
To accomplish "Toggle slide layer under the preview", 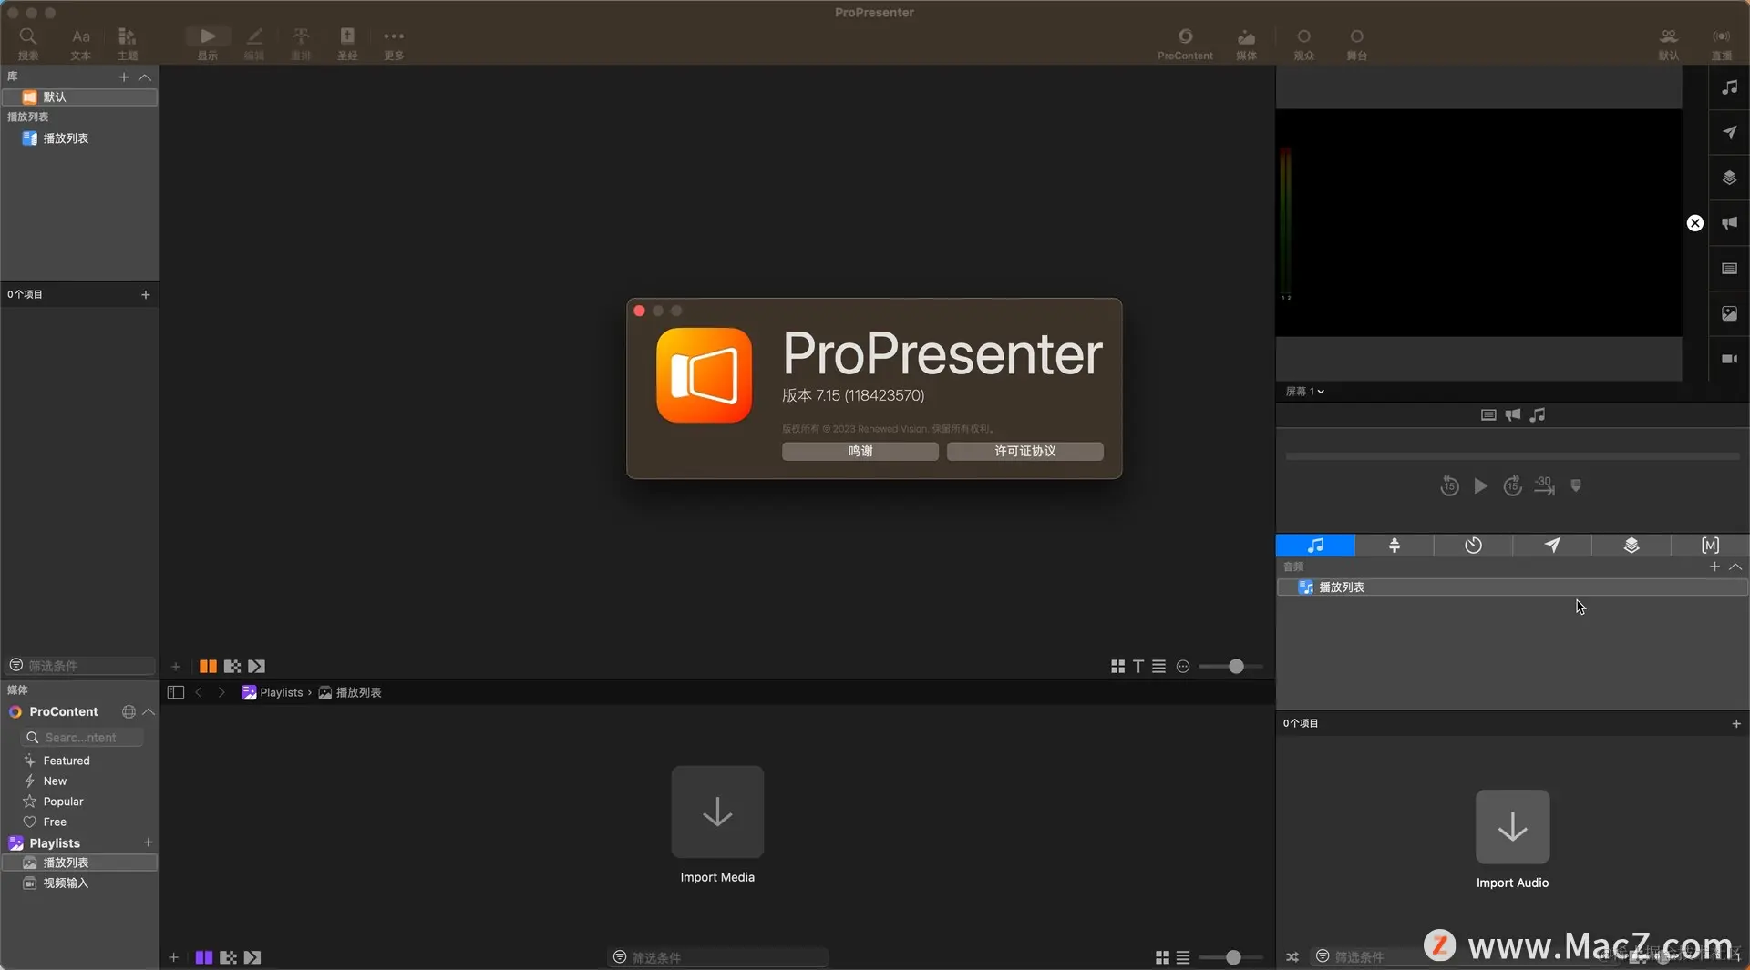I will 1488,415.
